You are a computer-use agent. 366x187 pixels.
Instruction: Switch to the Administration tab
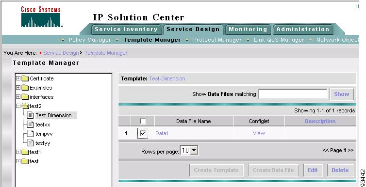[303, 30]
